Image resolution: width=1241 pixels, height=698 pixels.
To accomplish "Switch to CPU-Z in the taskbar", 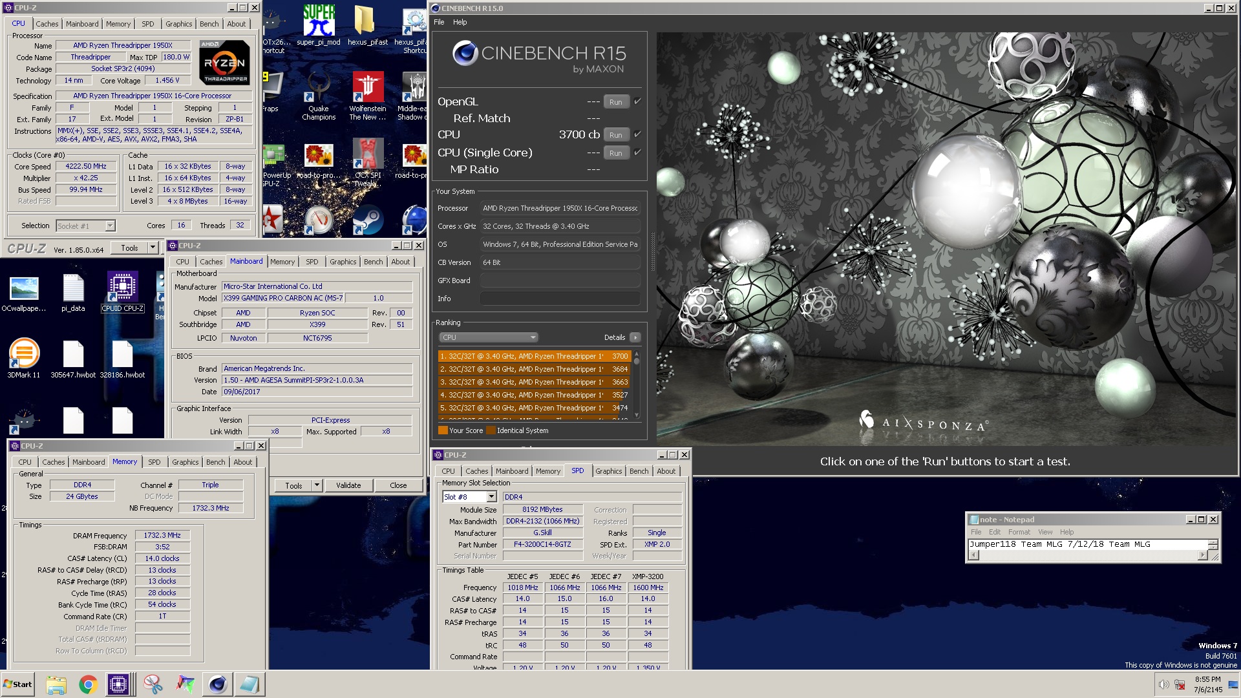I will click(118, 684).
